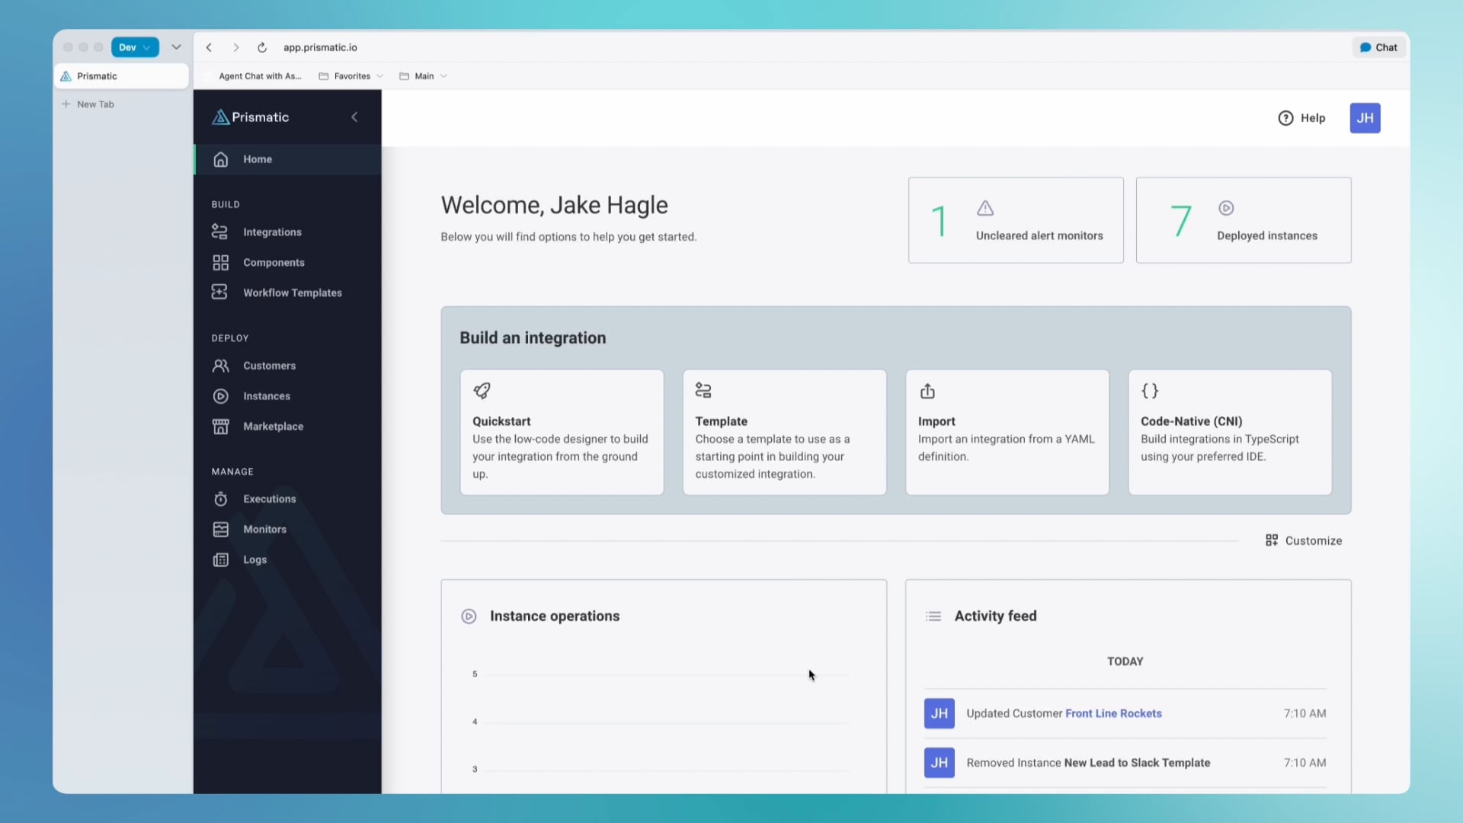Open the Monitors panel
Viewport: 1463px width, 823px height.
point(263,529)
